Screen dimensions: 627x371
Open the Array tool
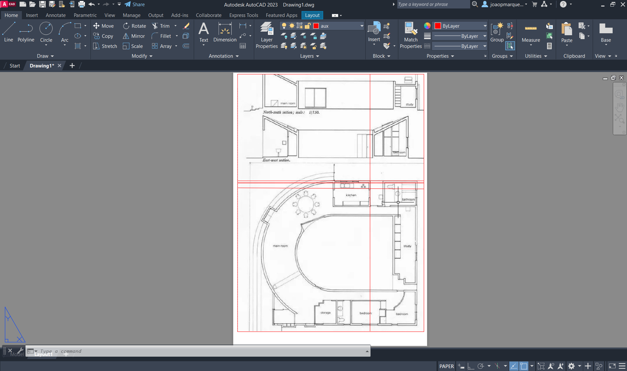click(162, 46)
